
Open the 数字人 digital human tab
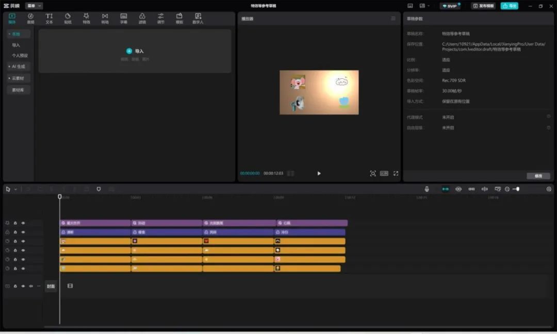[x=198, y=19]
